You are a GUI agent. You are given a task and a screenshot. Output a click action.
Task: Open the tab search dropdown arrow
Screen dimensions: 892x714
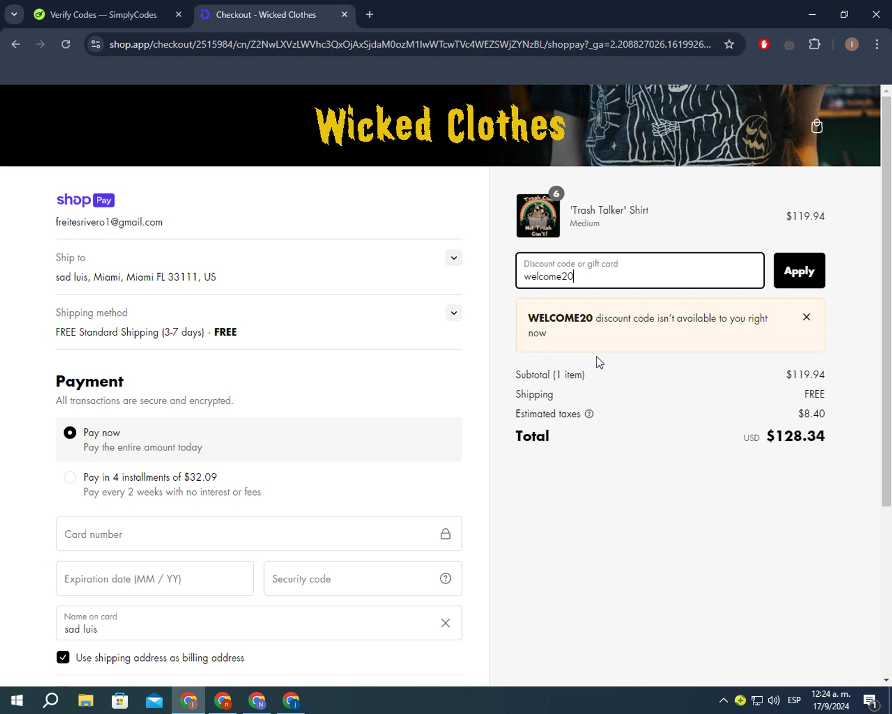click(14, 14)
